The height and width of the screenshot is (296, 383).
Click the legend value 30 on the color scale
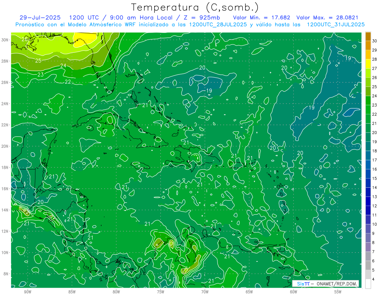tap(375, 41)
